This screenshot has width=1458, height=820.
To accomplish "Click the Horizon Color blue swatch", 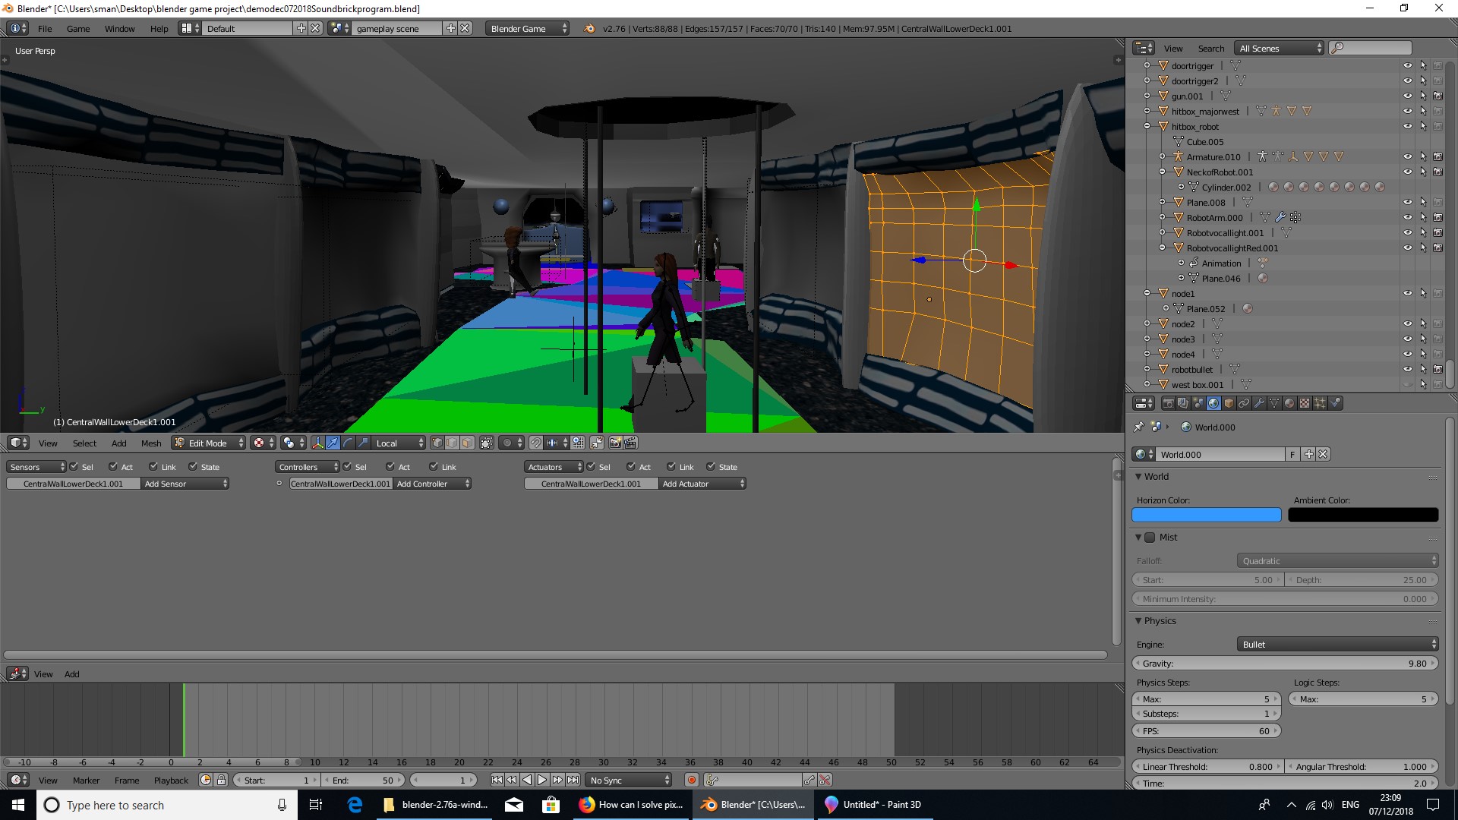I will click(1207, 516).
